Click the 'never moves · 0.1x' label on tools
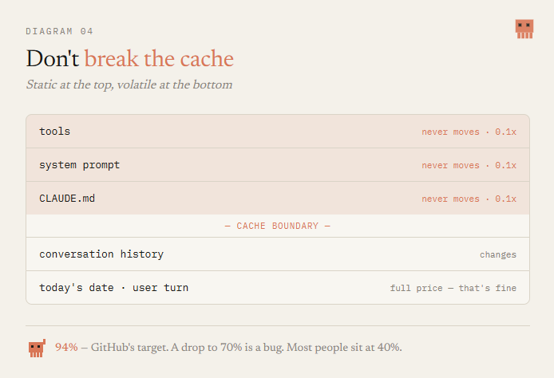The height and width of the screenshot is (378, 554). tap(469, 132)
